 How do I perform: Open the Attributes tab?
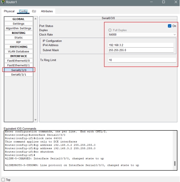[47, 11]
